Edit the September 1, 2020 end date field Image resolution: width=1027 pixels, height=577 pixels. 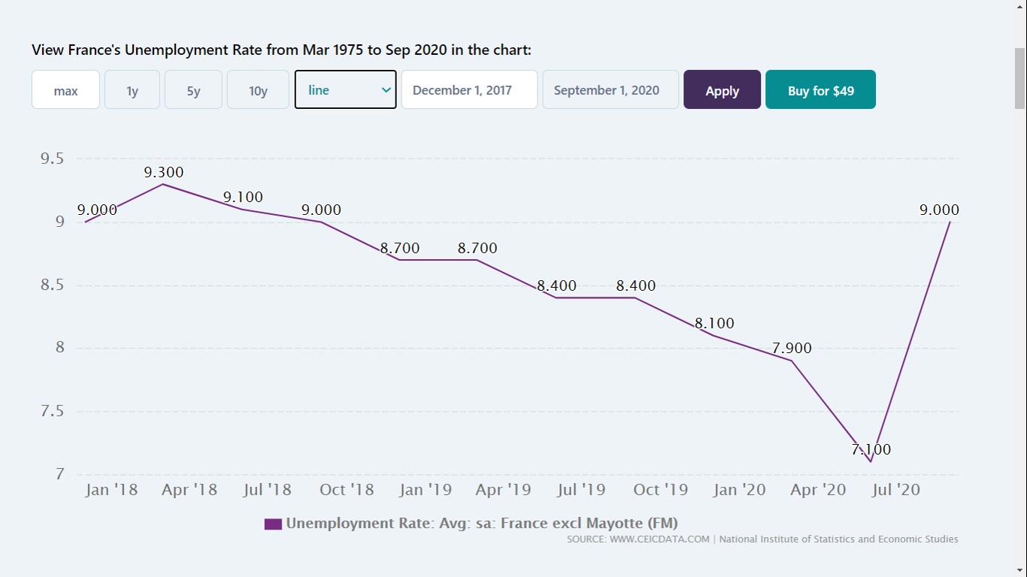610,89
